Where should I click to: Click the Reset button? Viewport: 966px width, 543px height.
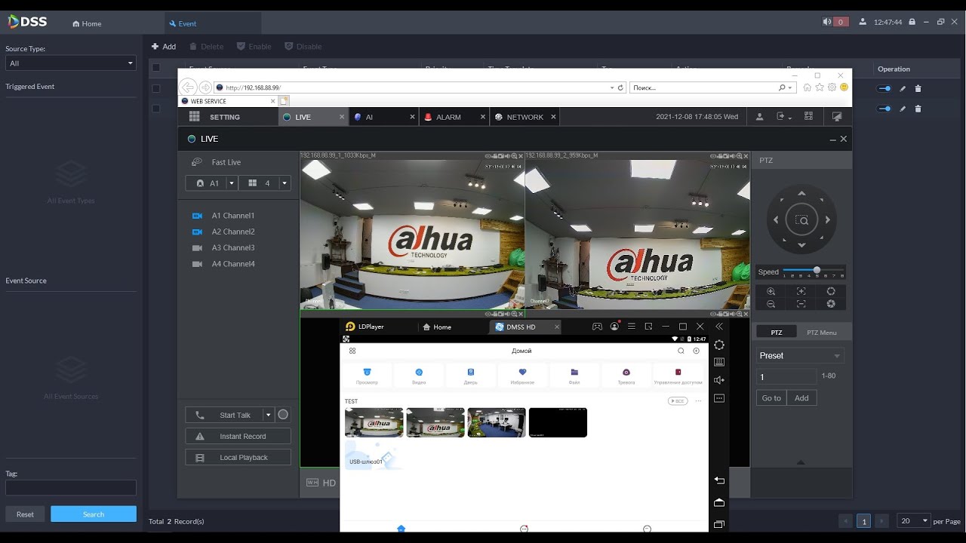point(25,514)
